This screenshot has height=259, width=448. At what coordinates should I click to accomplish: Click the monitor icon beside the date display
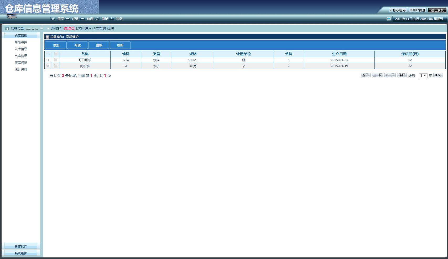(x=389, y=19)
